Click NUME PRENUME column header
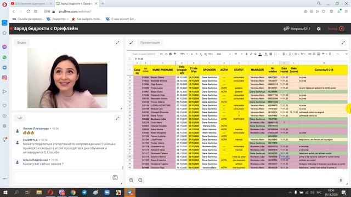351x197 pixels. point(163,70)
